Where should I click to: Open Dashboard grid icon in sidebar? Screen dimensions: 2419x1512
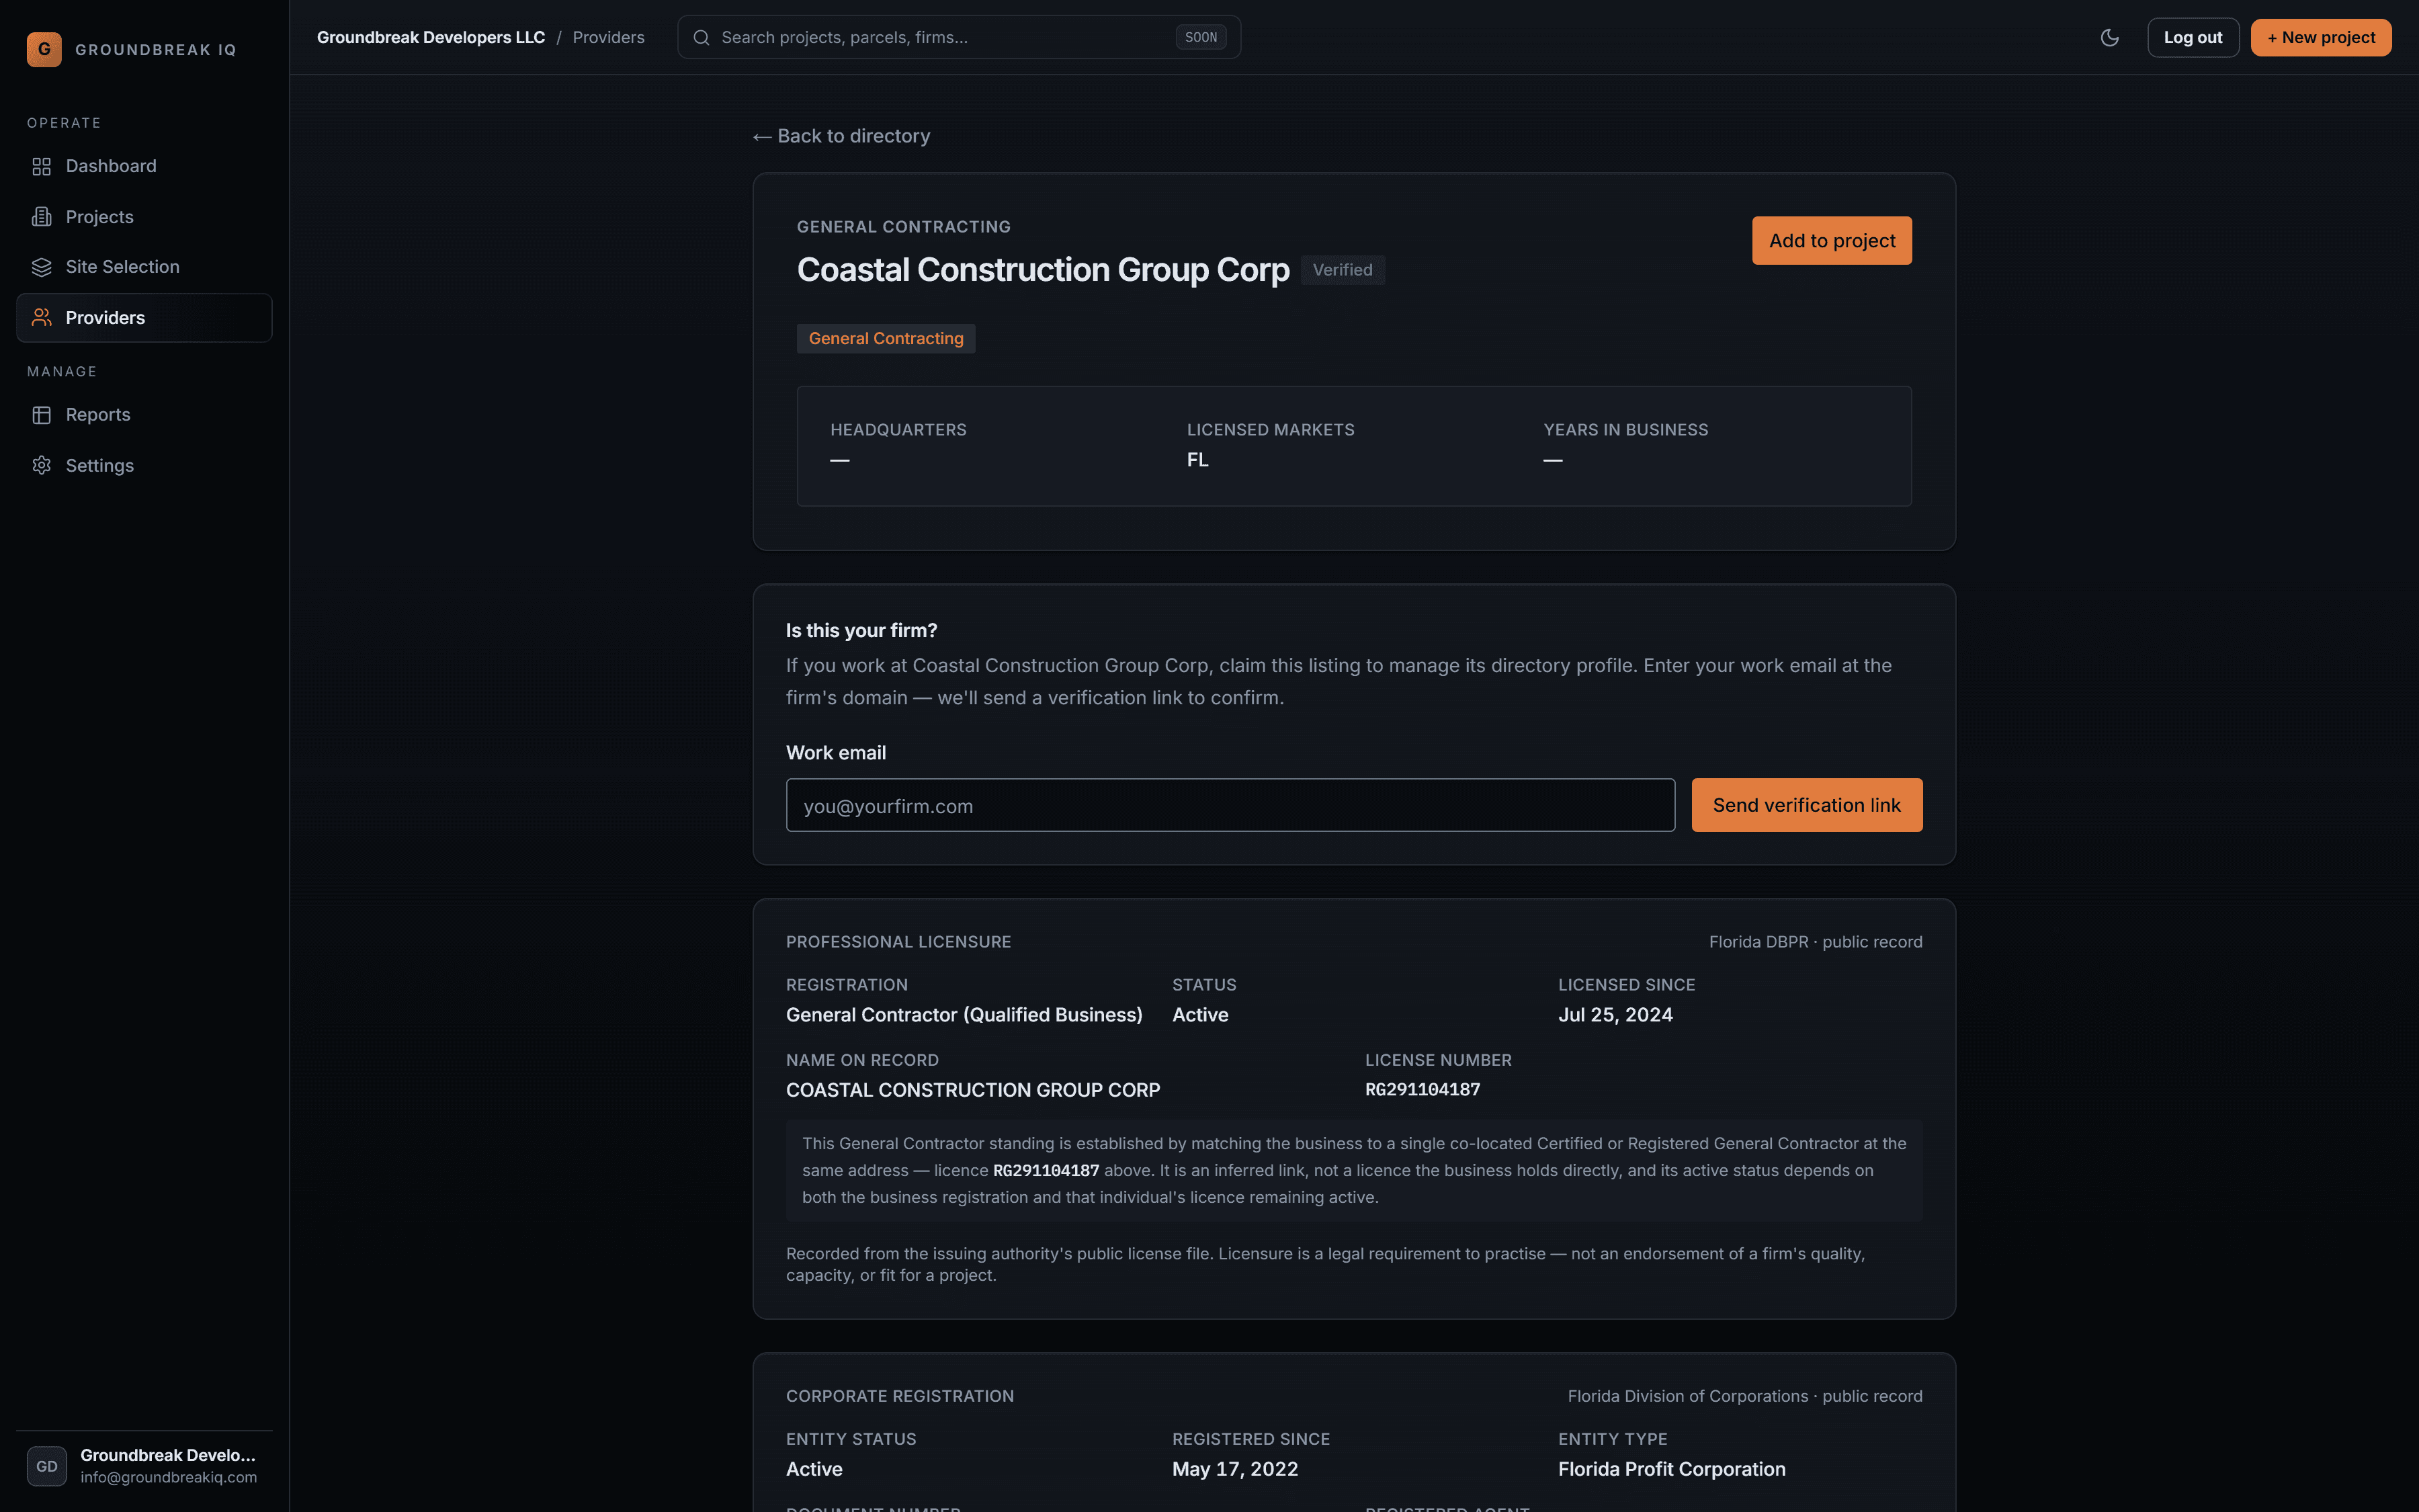[x=41, y=166]
